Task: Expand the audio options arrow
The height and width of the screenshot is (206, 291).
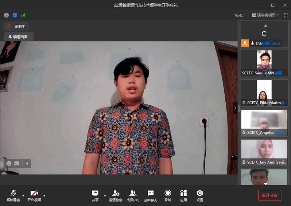Action: tap(23, 195)
